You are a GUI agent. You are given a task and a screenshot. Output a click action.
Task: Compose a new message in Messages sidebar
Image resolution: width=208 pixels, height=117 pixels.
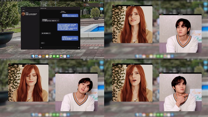pyautogui.click(x=38, y=8)
